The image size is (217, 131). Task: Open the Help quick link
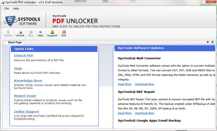click(18, 68)
